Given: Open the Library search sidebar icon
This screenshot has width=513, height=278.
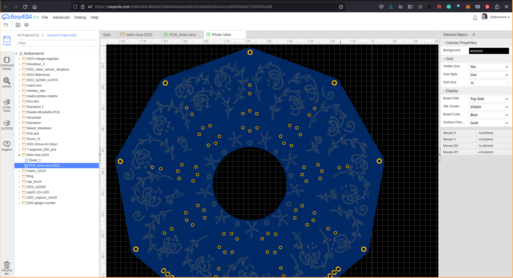Looking at the screenshot, I should [x=7, y=83].
